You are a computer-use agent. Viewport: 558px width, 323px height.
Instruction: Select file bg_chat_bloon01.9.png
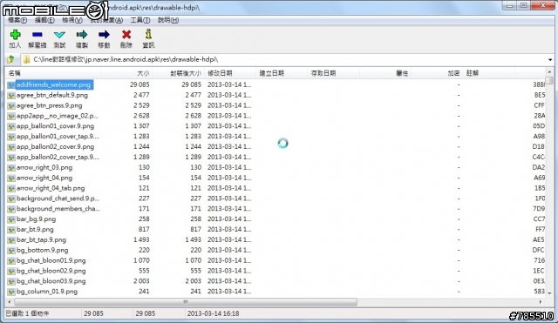pos(51,260)
